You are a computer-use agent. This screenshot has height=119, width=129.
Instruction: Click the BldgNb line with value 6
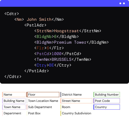click(x=56, y=37)
